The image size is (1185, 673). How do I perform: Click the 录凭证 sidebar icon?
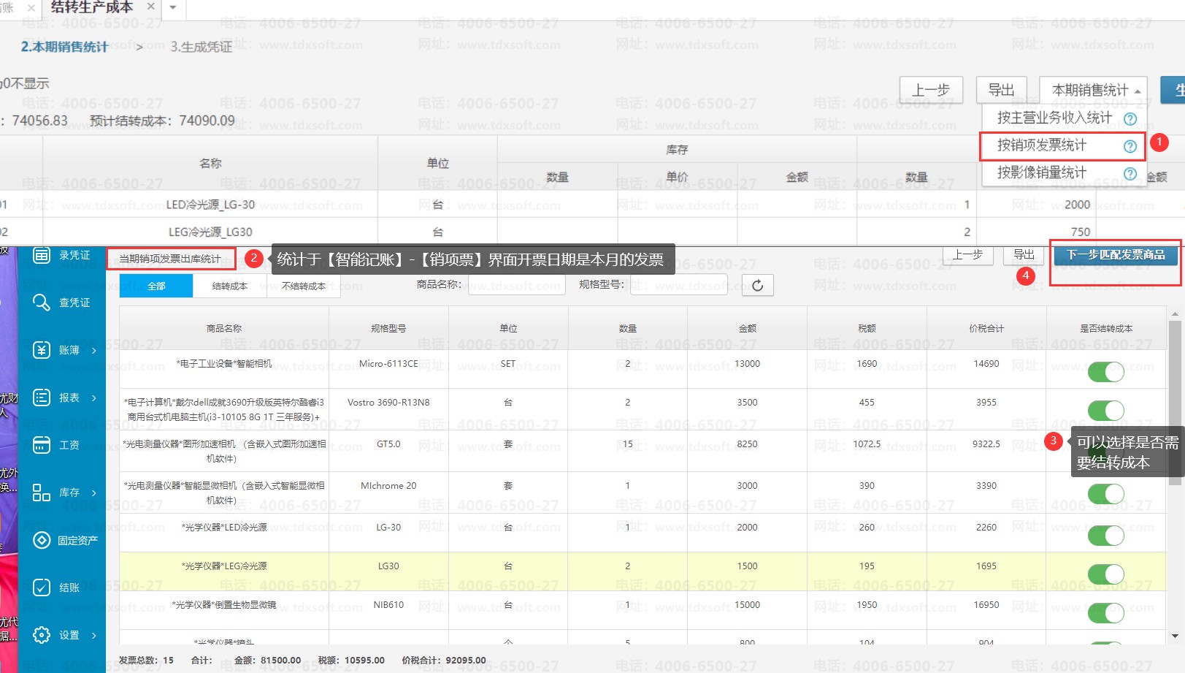click(x=42, y=255)
